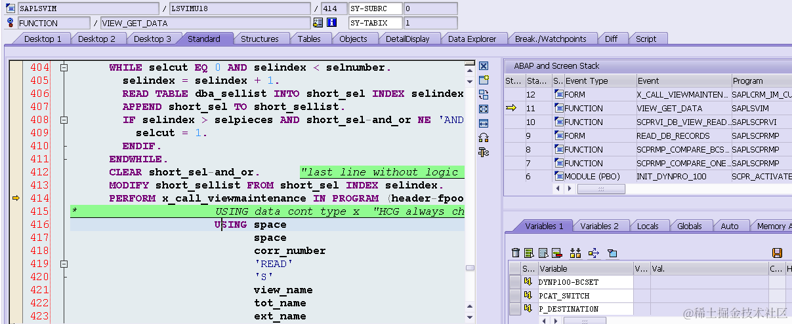Click the trash icon in Variables toolbar
Image resolution: width=792 pixels, height=324 pixels.
(516, 253)
